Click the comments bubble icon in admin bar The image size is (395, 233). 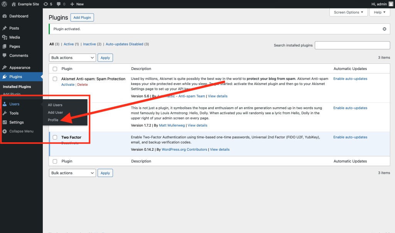[x=60, y=4]
